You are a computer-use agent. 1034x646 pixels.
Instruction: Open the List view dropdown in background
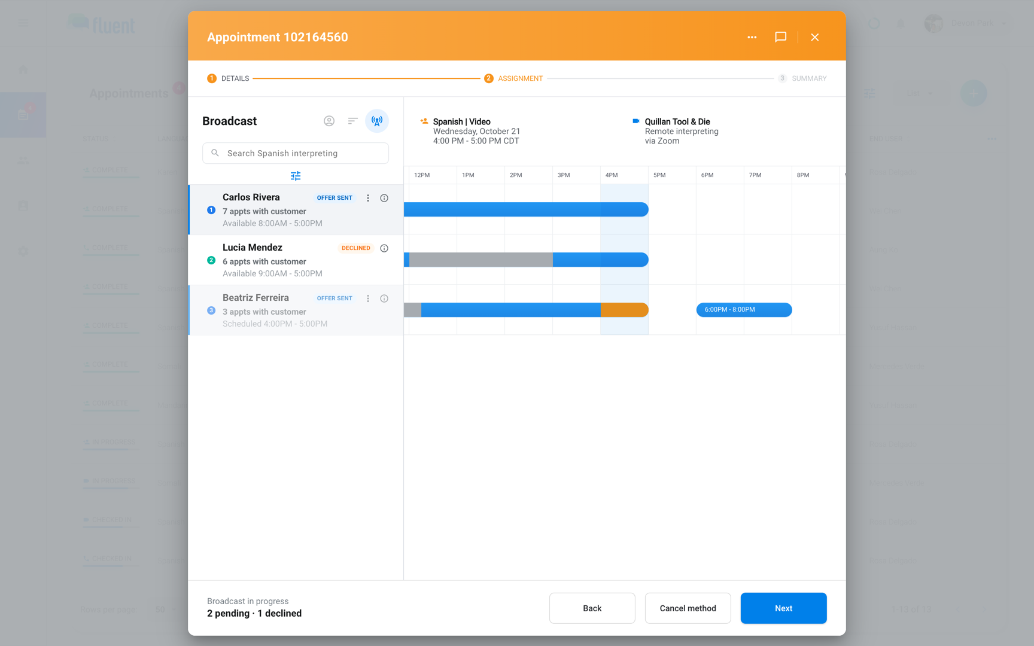[x=920, y=93]
